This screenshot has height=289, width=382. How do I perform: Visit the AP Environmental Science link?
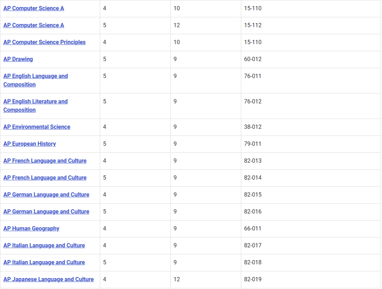[x=37, y=127]
